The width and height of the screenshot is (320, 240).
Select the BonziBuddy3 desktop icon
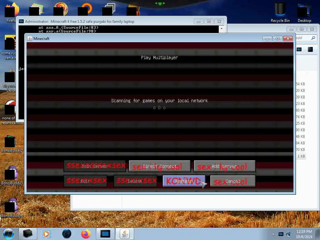tap(12, 176)
